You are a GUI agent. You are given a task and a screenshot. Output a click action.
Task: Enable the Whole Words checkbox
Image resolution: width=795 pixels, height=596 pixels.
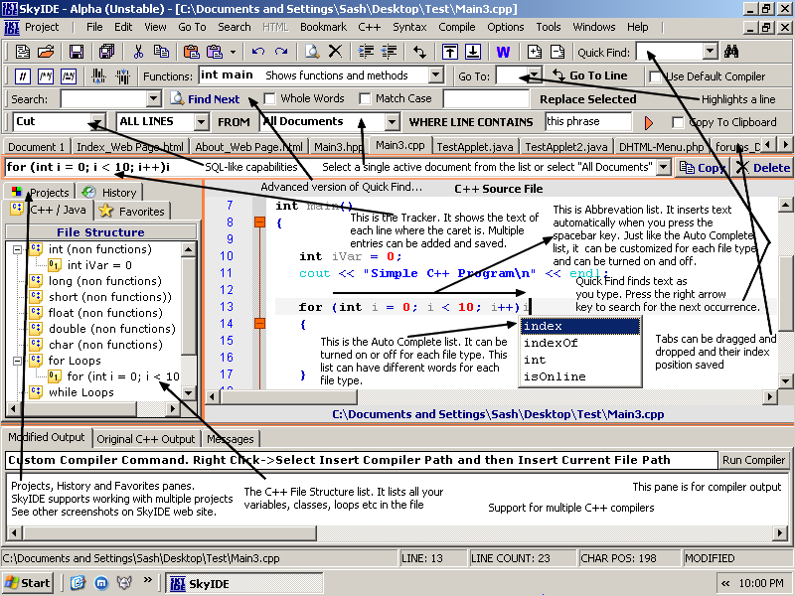[x=270, y=98]
